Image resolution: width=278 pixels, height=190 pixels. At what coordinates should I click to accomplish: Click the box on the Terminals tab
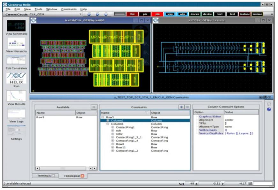click(53, 176)
